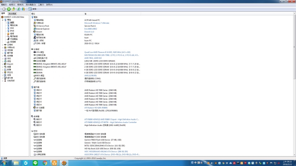The height and width of the screenshot is (166, 296).
Task: Open the Windows Start menu
Action: [x=4, y=163]
